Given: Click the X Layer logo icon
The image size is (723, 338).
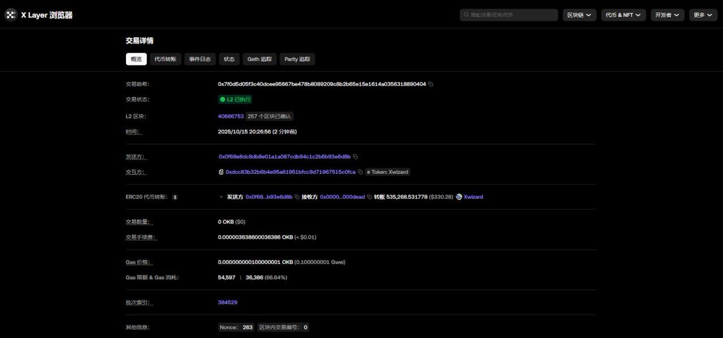Looking at the screenshot, I should tap(11, 15).
